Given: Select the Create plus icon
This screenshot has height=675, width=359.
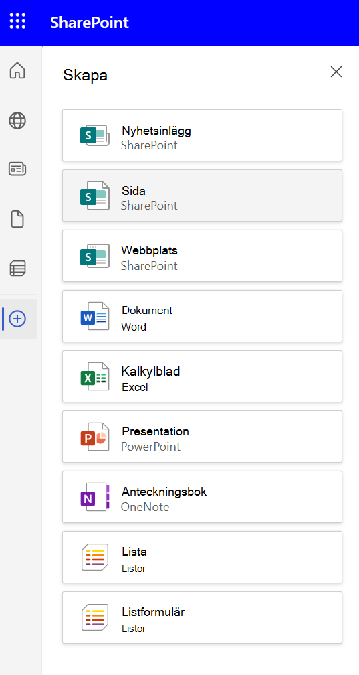Looking at the screenshot, I should [x=17, y=319].
